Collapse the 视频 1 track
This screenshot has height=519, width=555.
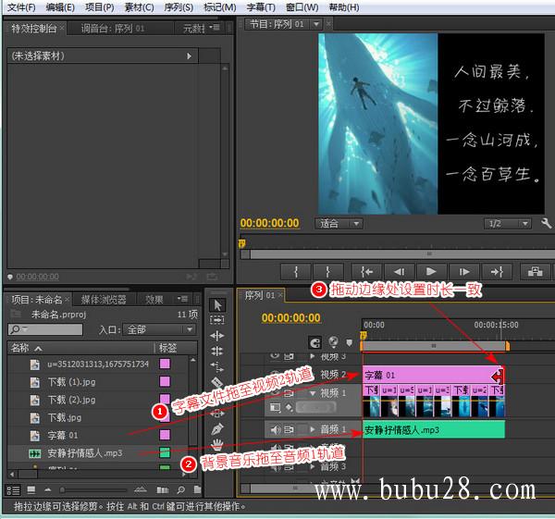pos(313,393)
